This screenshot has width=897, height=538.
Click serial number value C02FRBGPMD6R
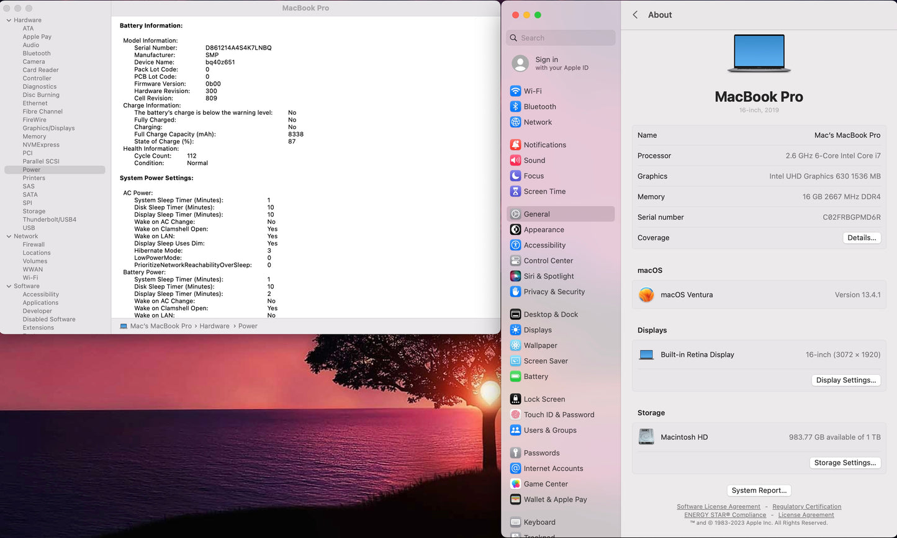(852, 217)
